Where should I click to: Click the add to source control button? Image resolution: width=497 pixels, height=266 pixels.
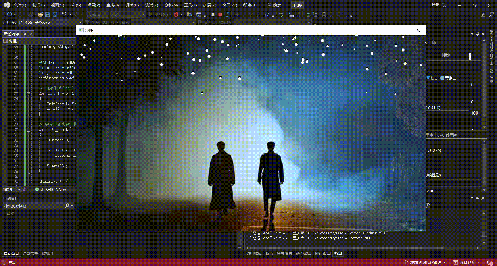pos(425,262)
